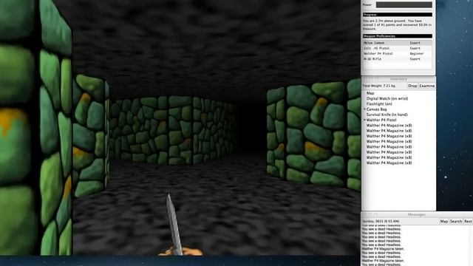Click the Rest button in Messages
This screenshot has height=266, width=473.
coord(468,222)
